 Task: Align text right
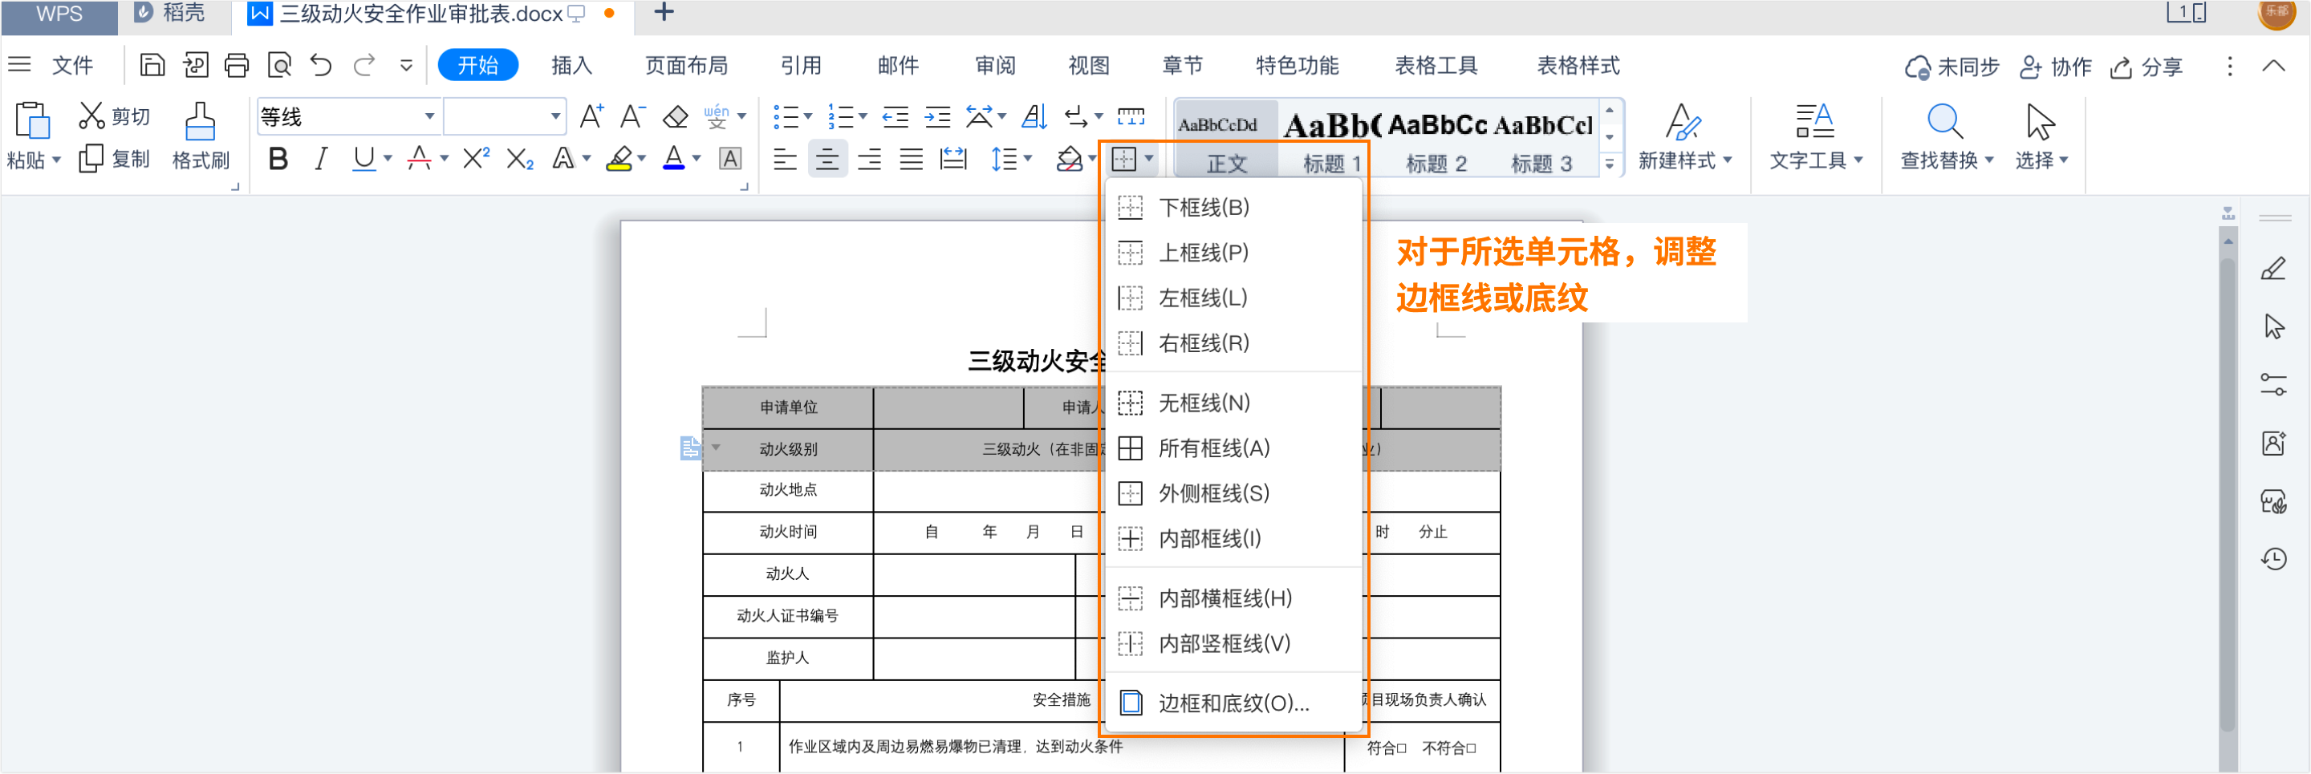(x=868, y=160)
